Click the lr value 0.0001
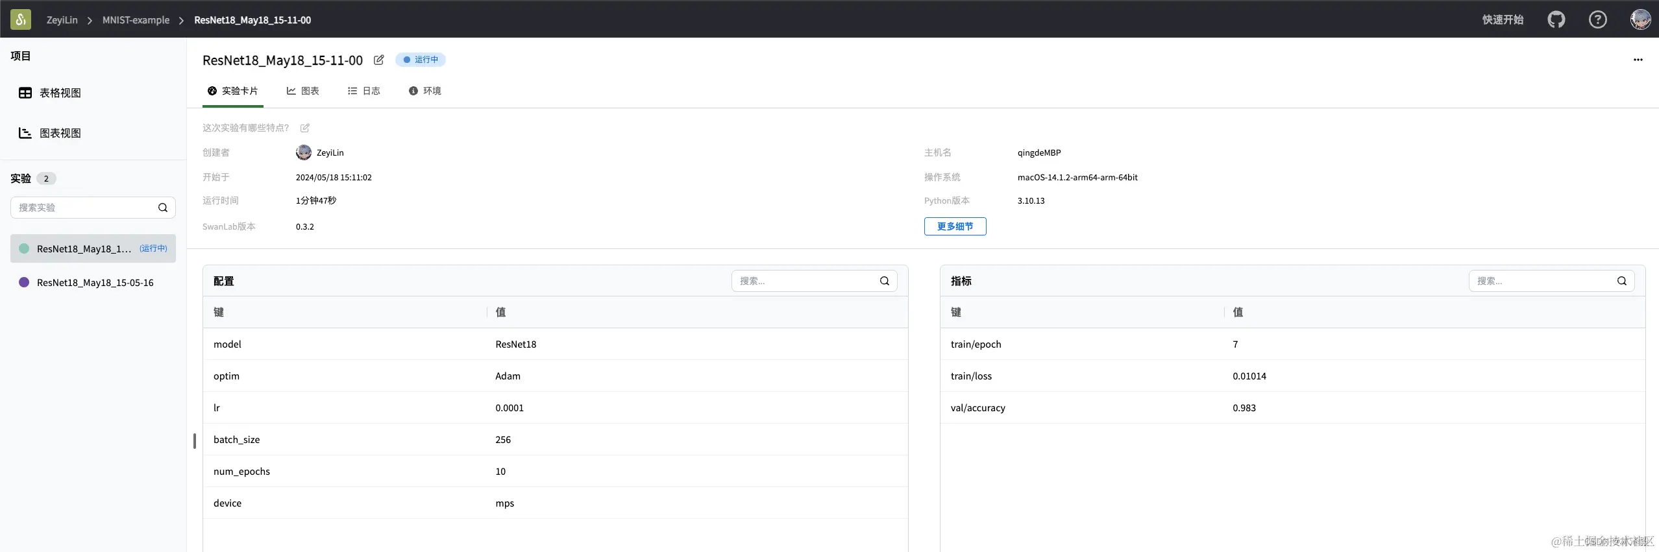This screenshot has width=1659, height=552. 510,408
